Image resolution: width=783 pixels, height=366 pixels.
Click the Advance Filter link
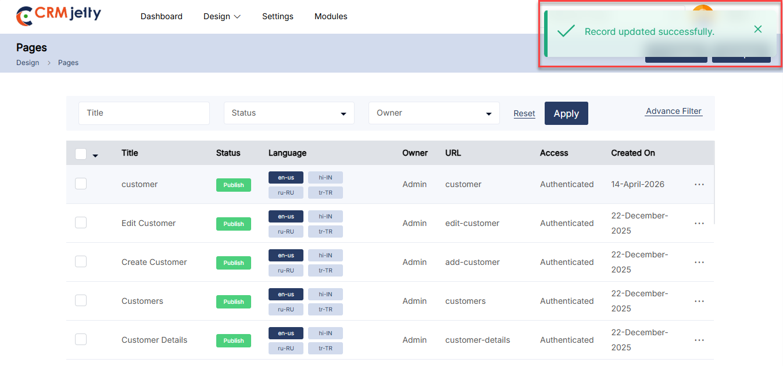click(673, 111)
